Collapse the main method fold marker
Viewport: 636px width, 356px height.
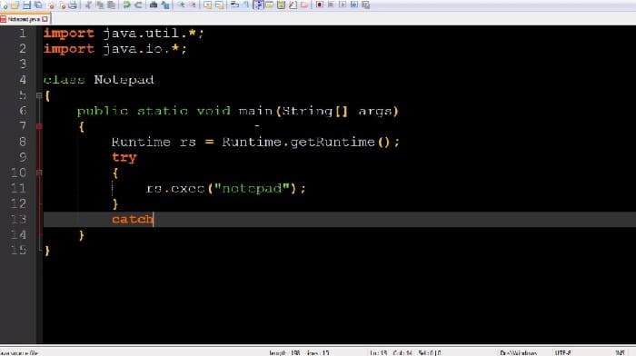click(39, 126)
